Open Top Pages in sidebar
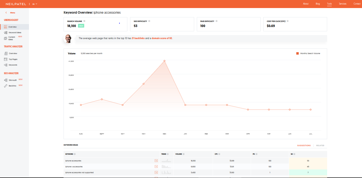362x178 pixels. pyautogui.click(x=13, y=59)
